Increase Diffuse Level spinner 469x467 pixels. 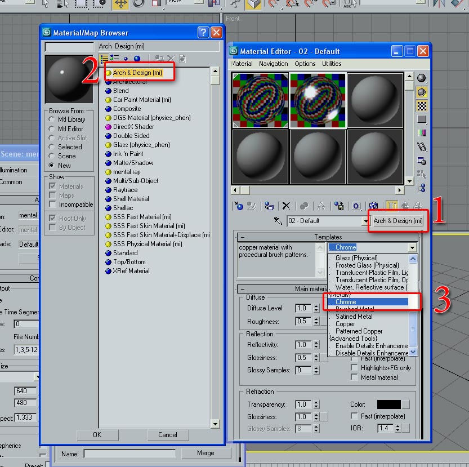coord(316,306)
